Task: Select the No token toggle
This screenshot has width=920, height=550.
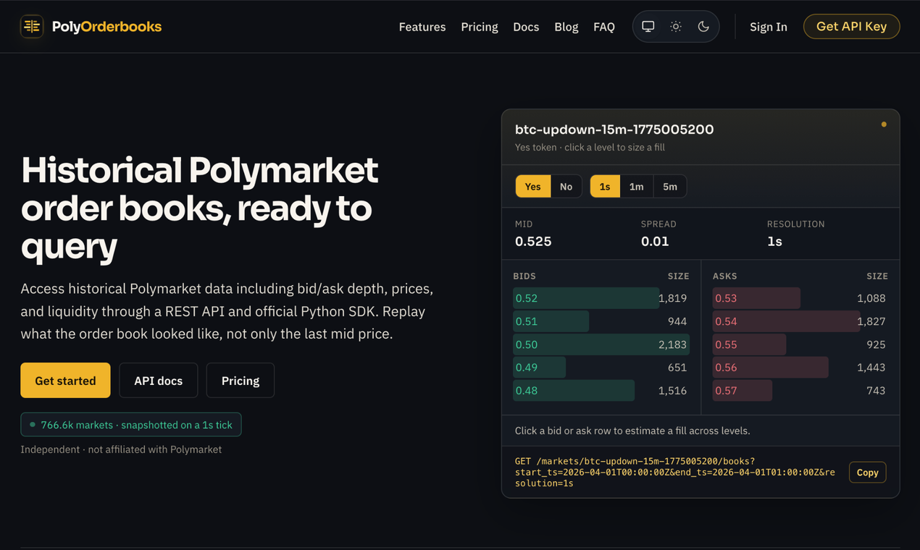Action: tap(566, 187)
